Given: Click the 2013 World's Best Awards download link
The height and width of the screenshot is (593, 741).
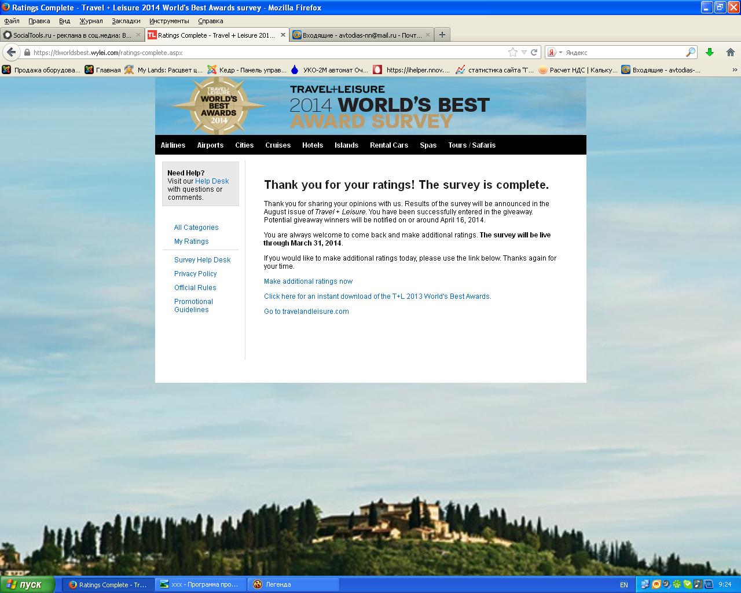Looking at the screenshot, I should tap(377, 296).
